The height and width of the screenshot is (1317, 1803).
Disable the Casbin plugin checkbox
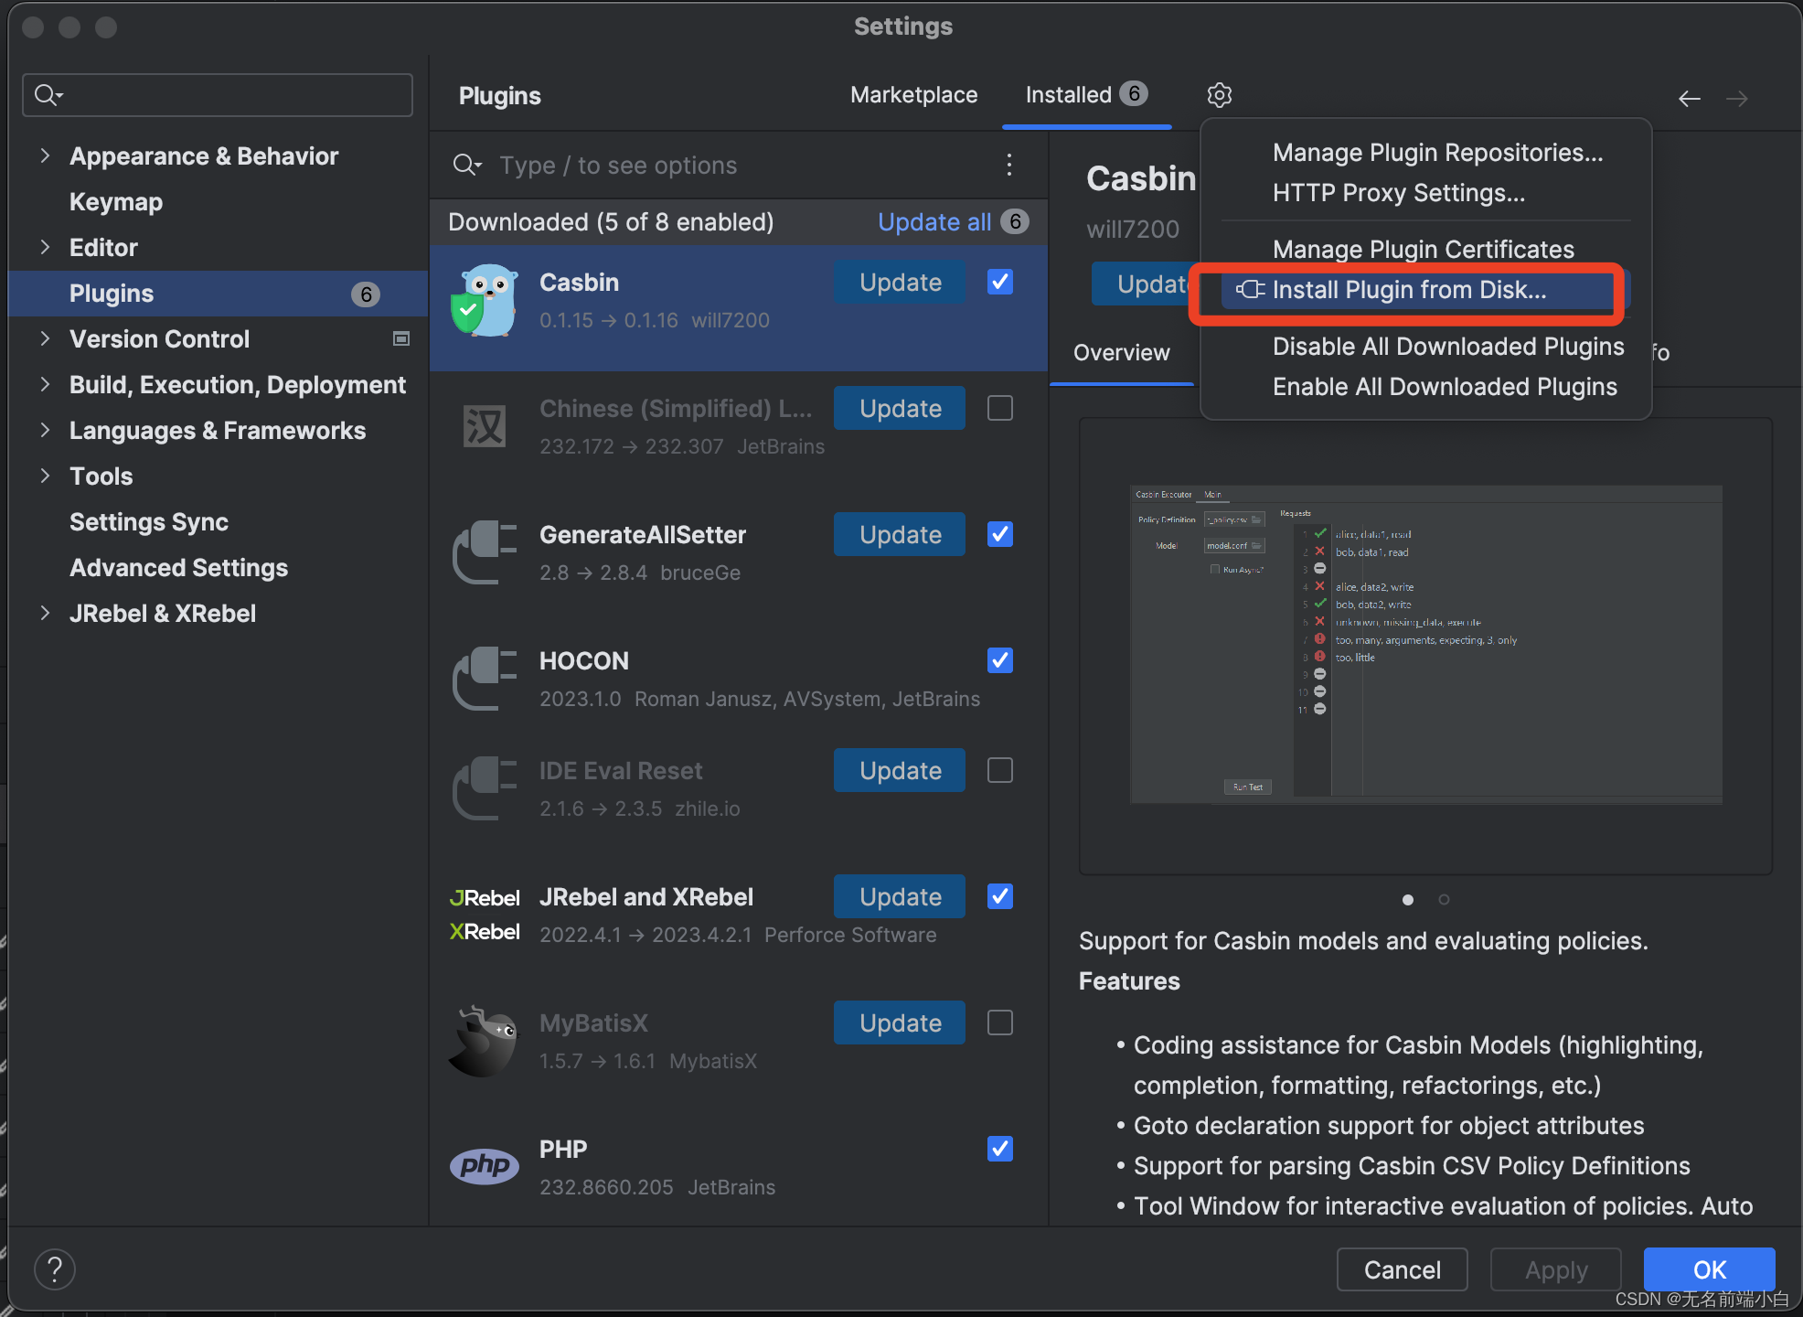tap(999, 282)
